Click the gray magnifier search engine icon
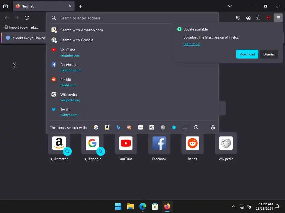The height and width of the screenshot is (213, 285). pos(163,128)
